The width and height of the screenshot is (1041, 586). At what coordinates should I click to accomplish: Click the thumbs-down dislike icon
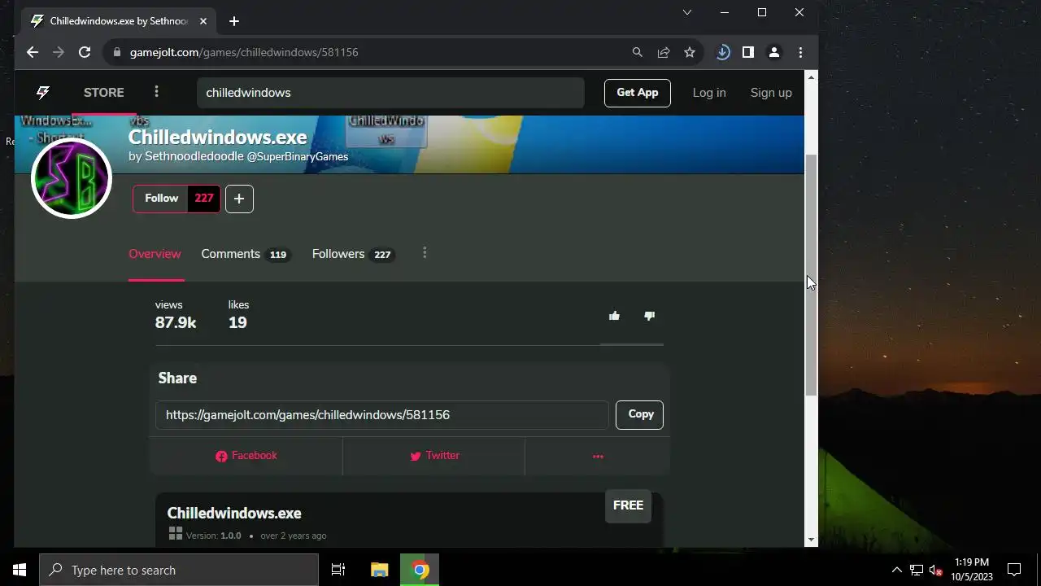(x=649, y=316)
